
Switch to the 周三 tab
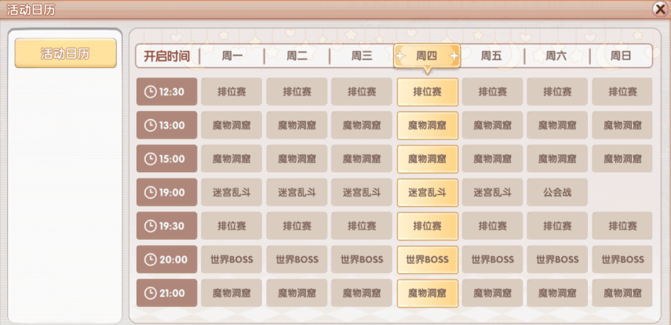362,56
